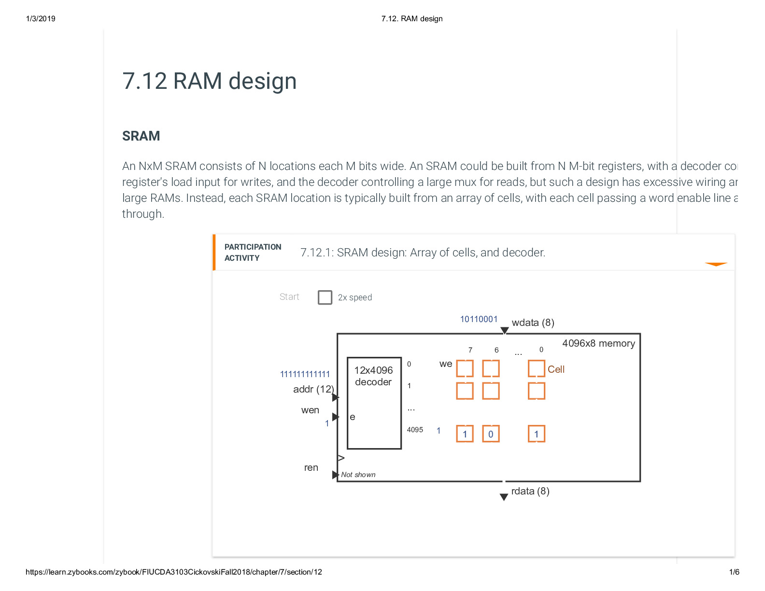The image size is (765, 591).
Task: Click the wdata input arrow
Action: [504, 331]
